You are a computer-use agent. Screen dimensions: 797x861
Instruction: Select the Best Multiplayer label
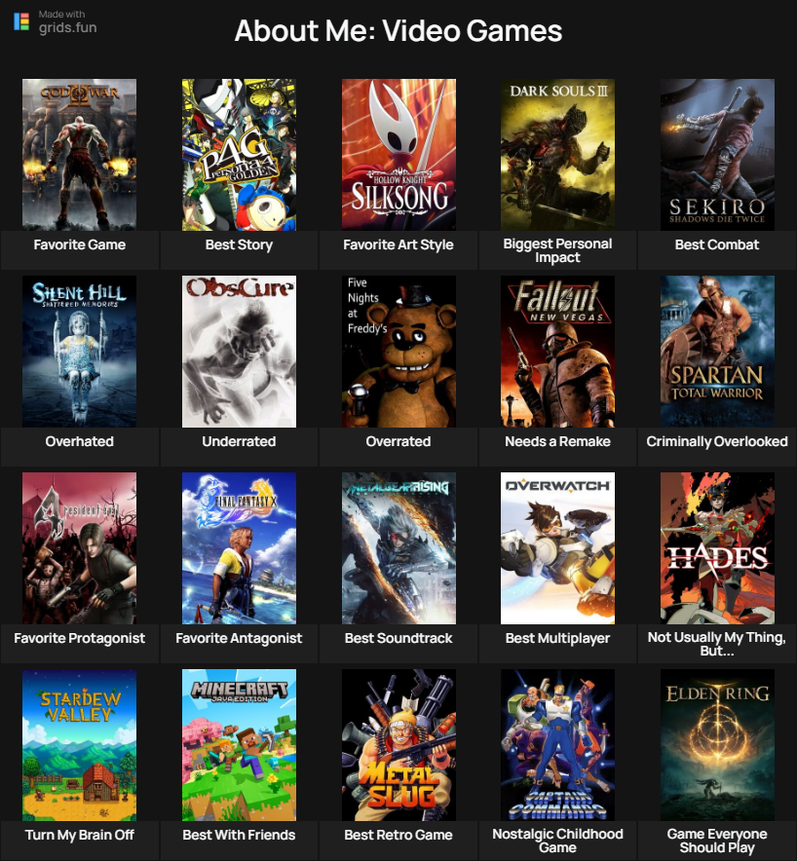pyautogui.click(x=557, y=638)
